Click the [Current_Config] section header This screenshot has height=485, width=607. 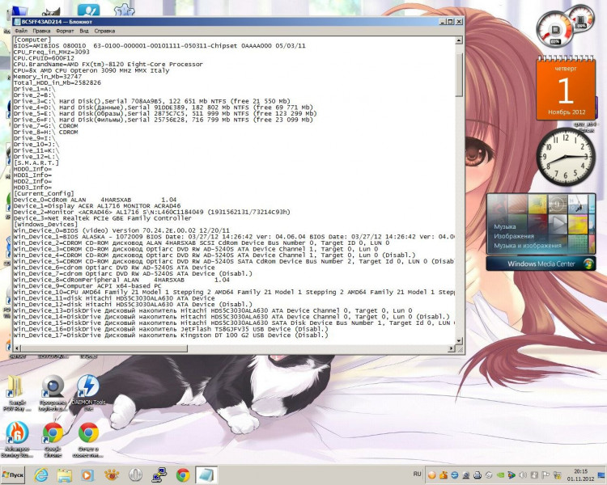pos(44,193)
